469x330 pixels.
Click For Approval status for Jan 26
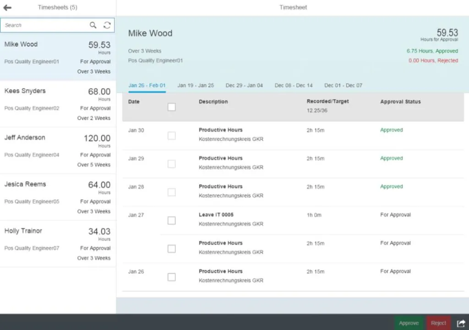tap(395, 271)
